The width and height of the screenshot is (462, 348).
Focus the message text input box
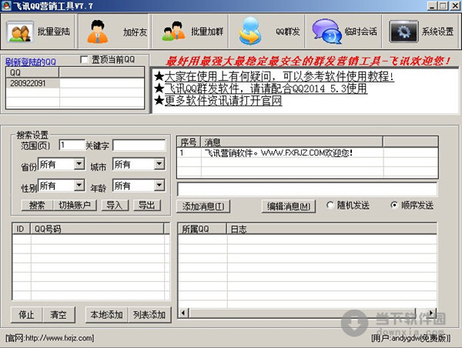point(307,189)
